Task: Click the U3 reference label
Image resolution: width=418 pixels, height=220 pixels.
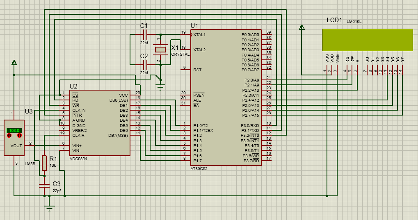Action: [29, 111]
